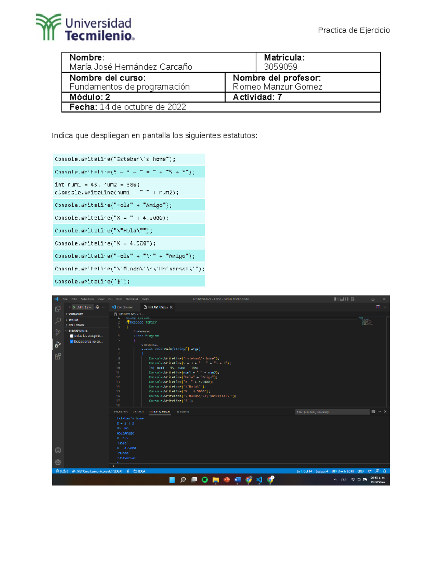
Task: Open the Extensions view icon
Action: click(58, 356)
